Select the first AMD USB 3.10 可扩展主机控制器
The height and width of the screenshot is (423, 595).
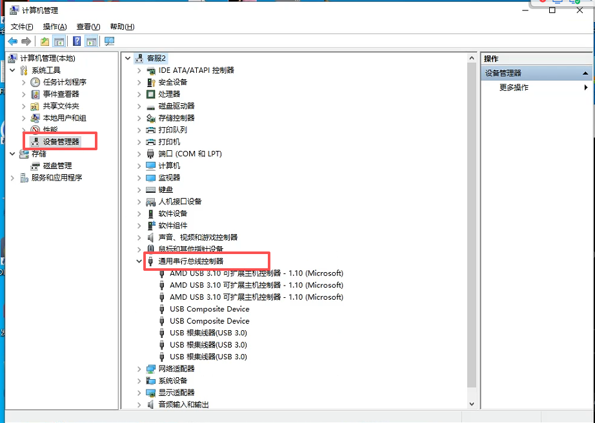tap(256, 273)
